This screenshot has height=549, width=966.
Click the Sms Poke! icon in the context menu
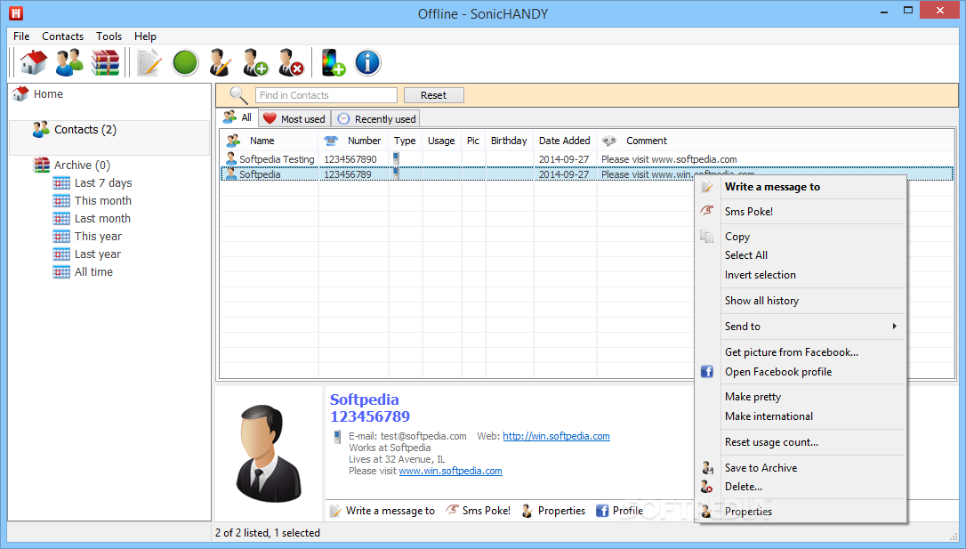point(707,211)
